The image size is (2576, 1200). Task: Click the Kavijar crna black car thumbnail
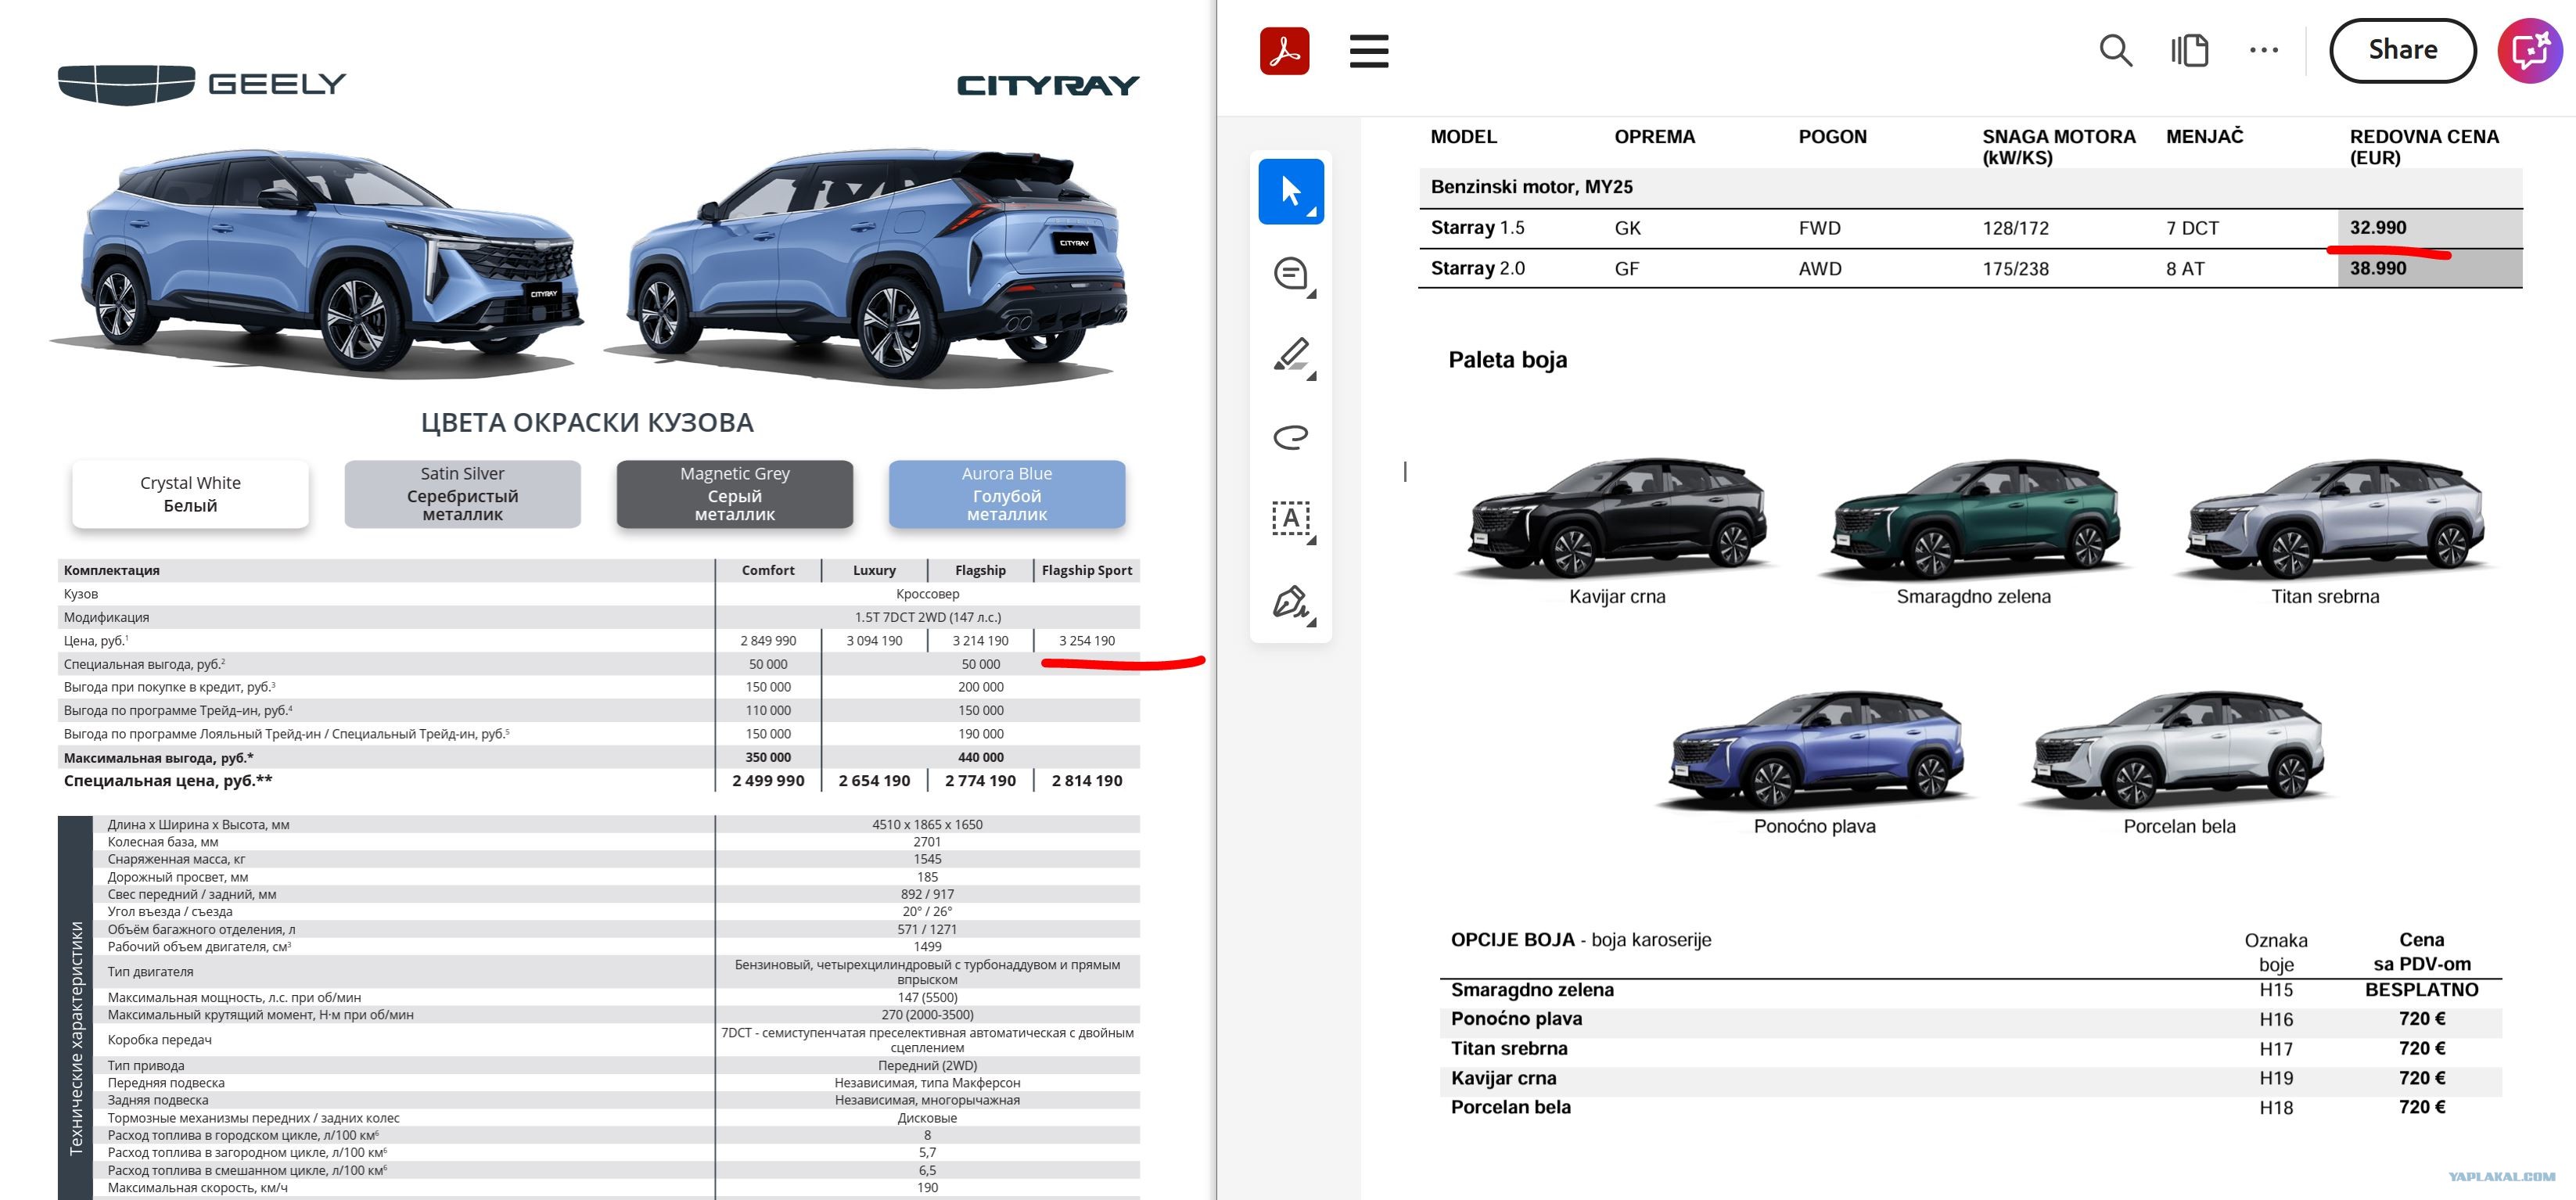click(1617, 519)
